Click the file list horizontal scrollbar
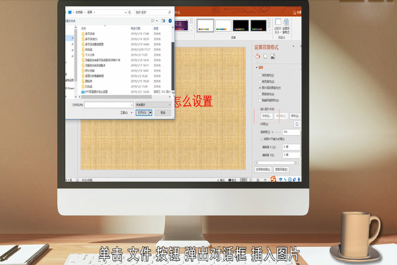Screen dimensions: 397x265 pyautogui.click(x=116, y=97)
